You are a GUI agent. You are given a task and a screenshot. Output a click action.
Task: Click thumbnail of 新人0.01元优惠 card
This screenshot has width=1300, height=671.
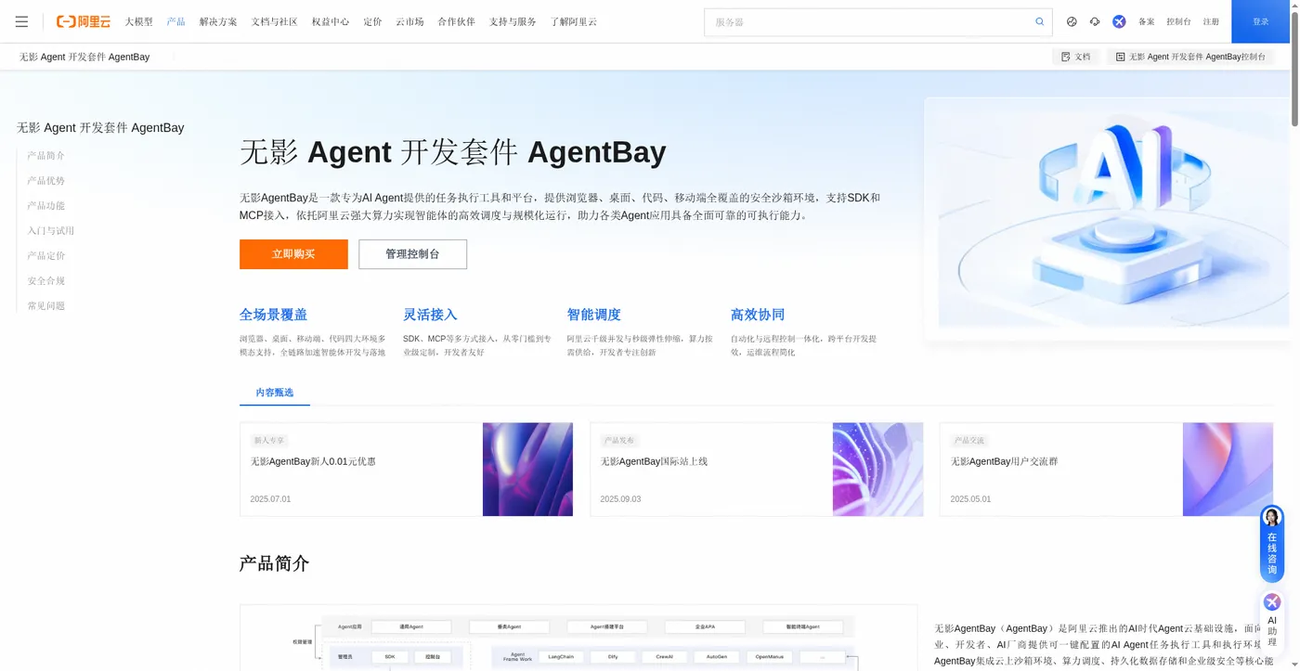tap(527, 470)
